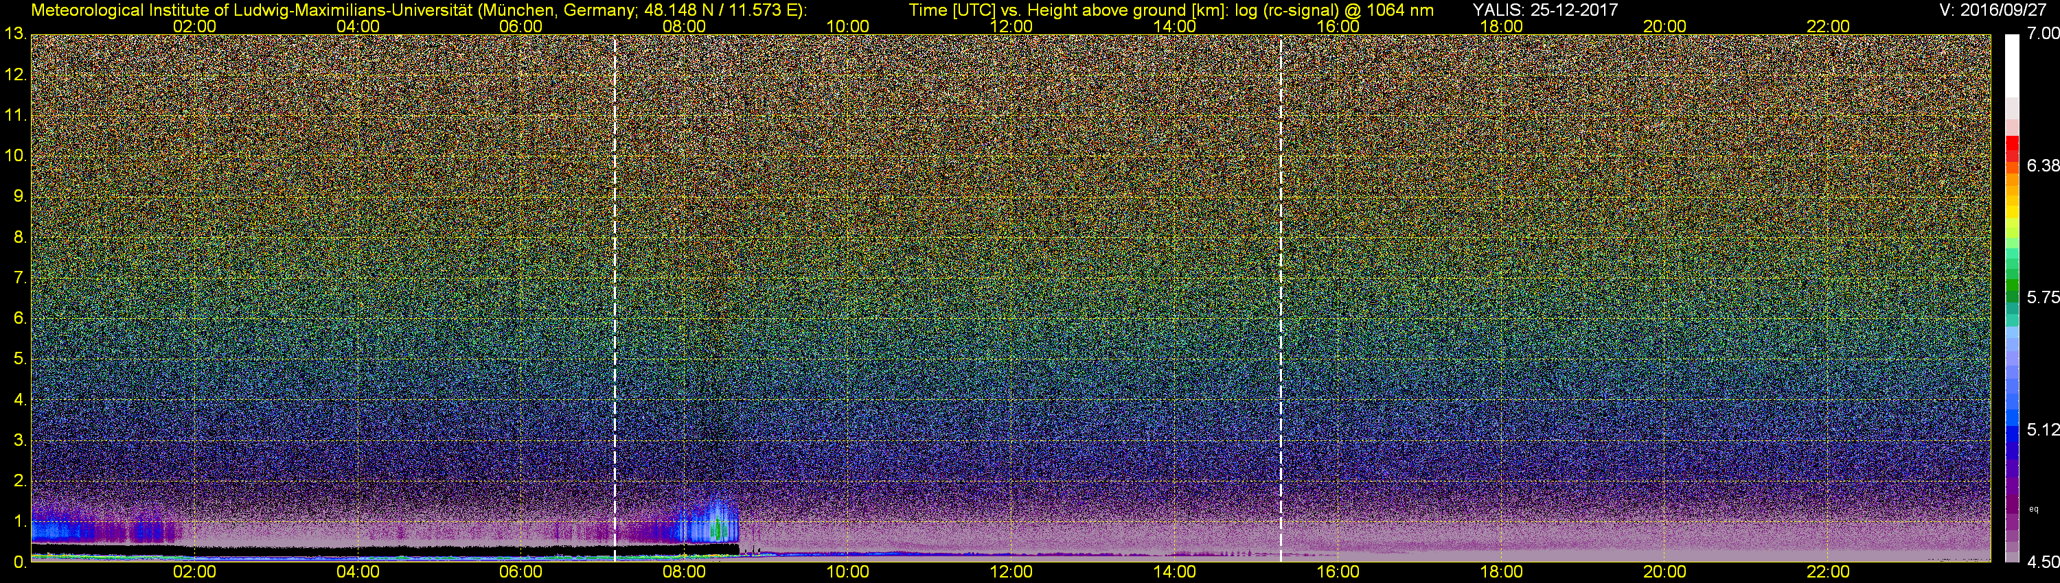Click the 06:00 label on the top time axis
The image size is (2060, 583).
pos(520,26)
